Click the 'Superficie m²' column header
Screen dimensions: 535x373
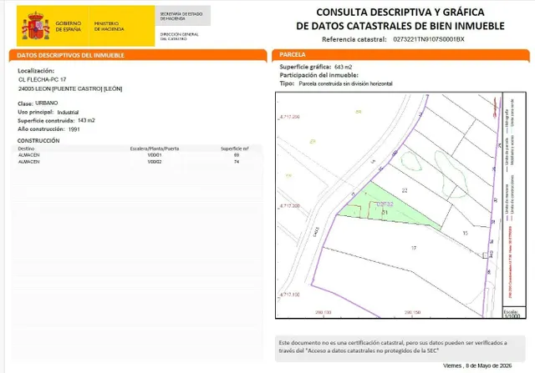235,149
